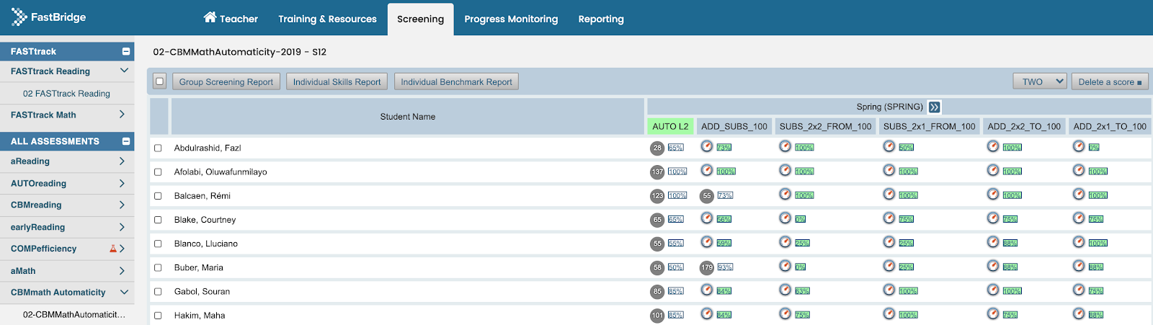Open Abdulrashid's ADD_SUBS_100 timer gauge icon
The image size is (1153, 325).
pyautogui.click(x=707, y=146)
